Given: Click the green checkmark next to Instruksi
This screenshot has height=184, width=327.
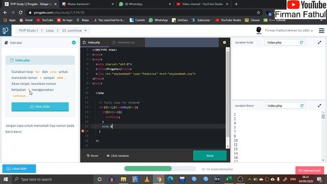Looking at the screenshot, I should (74, 42).
